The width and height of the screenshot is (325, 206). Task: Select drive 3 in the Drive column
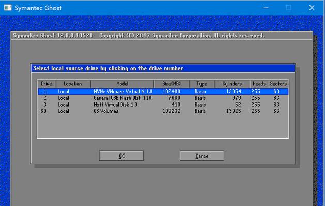[45, 105]
